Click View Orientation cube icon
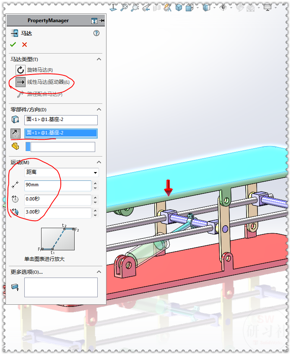Screen dimensions: 291x355 (x=189, y=8)
